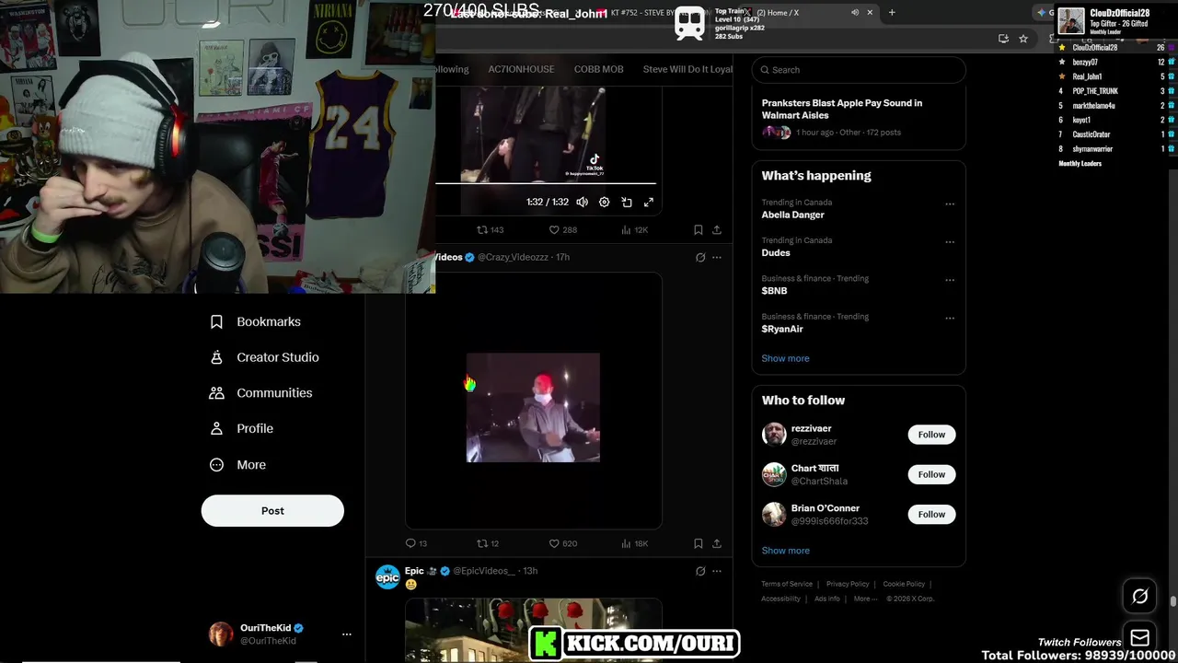Bookmark this page with the browser star
Image resolution: width=1178 pixels, height=663 pixels.
pyautogui.click(x=1023, y=39)
